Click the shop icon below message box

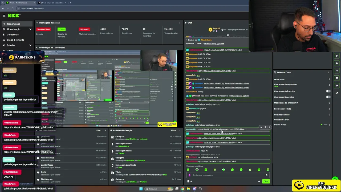click(x=188, y=181)
